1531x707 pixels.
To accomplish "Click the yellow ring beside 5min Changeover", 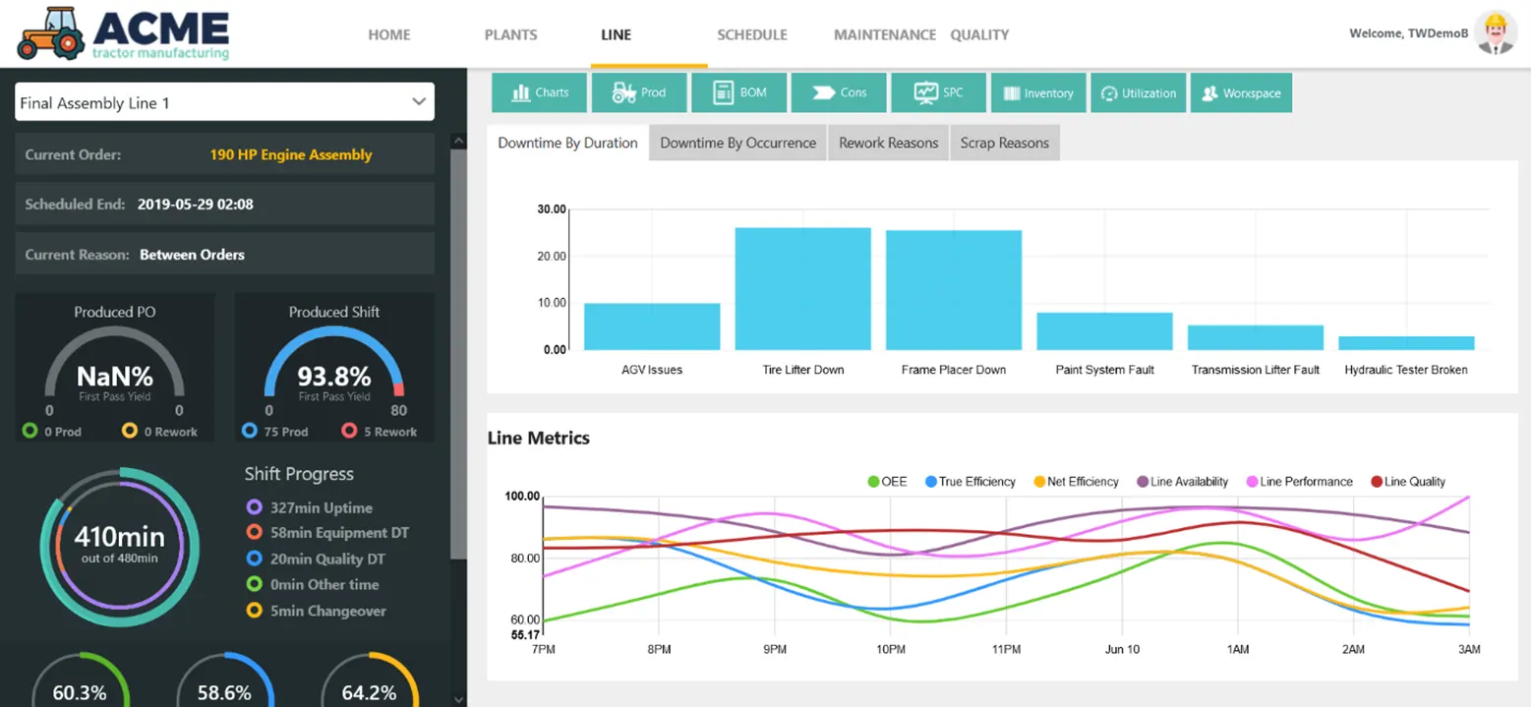I will point(254,611).
